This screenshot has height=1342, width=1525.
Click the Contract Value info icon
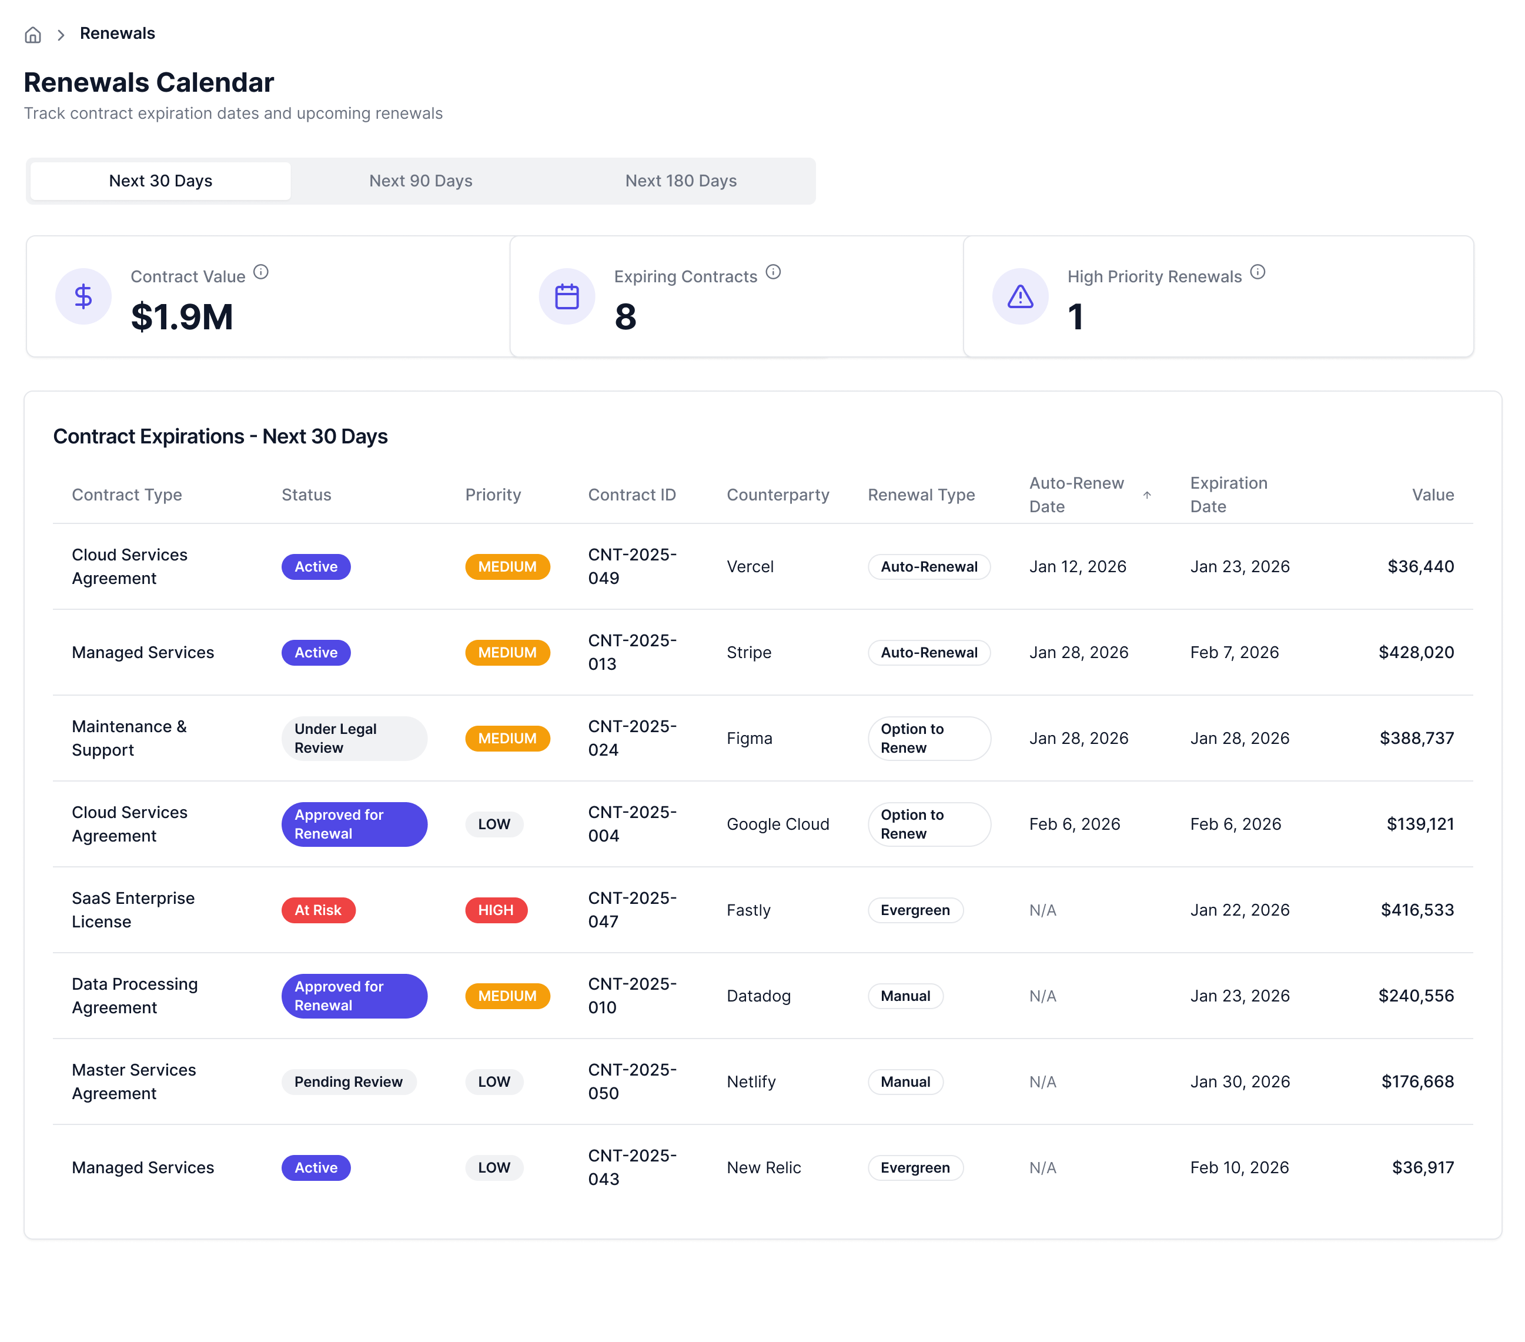point(260,272)
